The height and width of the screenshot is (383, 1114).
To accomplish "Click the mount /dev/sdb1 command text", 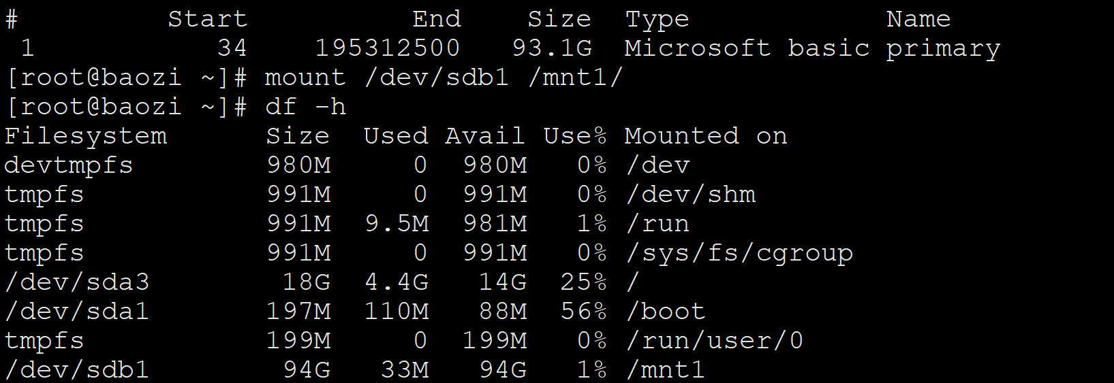I will pyautogui.click(x=444, y=78).
